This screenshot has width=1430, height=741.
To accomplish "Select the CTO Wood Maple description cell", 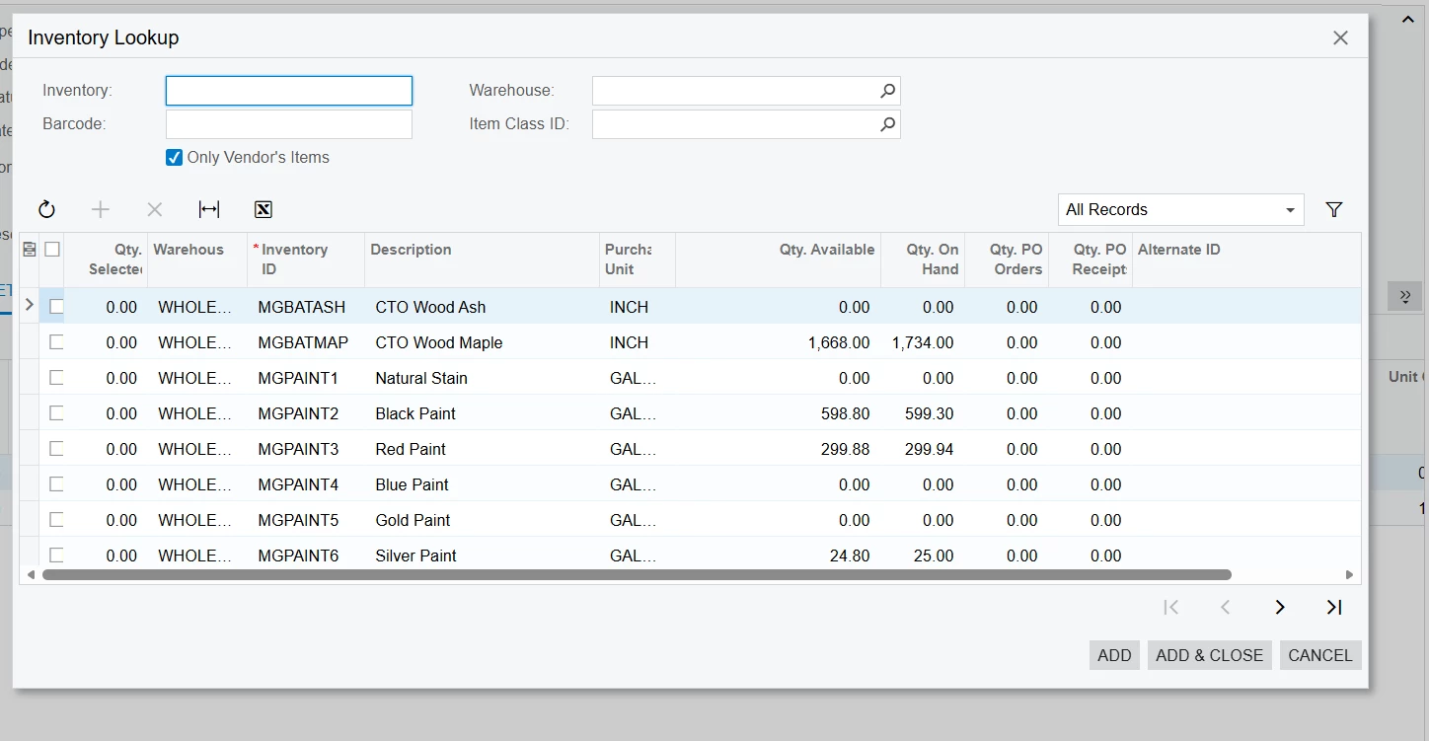I will click(x=482, y=342).
